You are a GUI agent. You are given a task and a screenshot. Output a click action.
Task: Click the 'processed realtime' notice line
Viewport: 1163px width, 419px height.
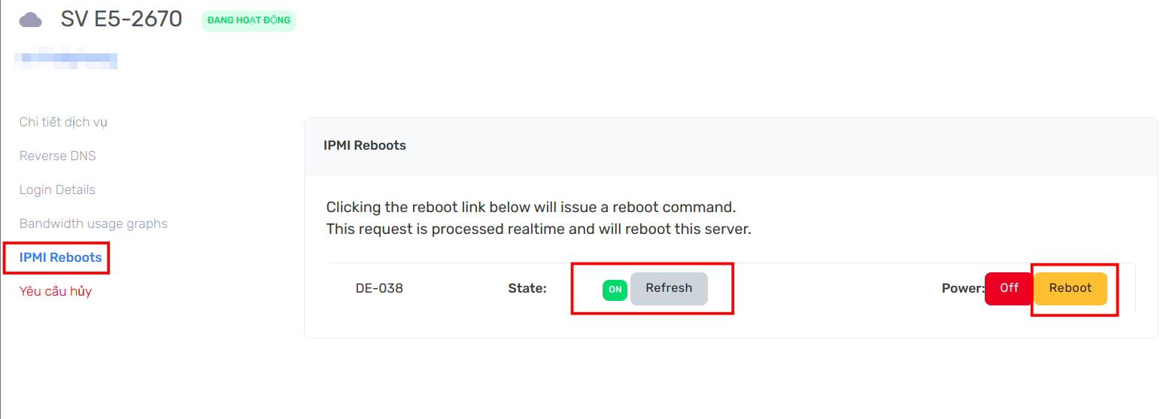538,229
